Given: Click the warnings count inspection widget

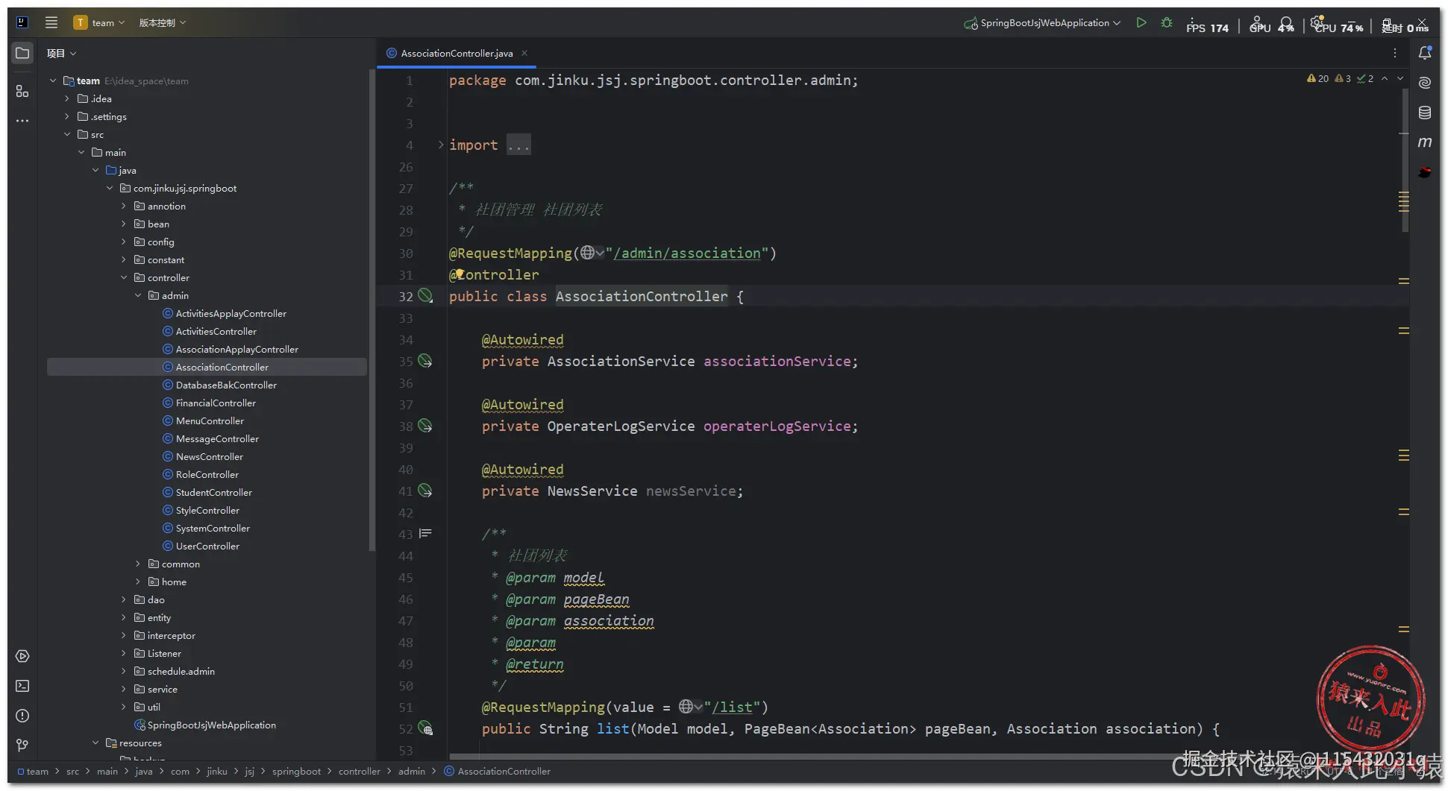Looking at the screenshot, I should 1318,78.
